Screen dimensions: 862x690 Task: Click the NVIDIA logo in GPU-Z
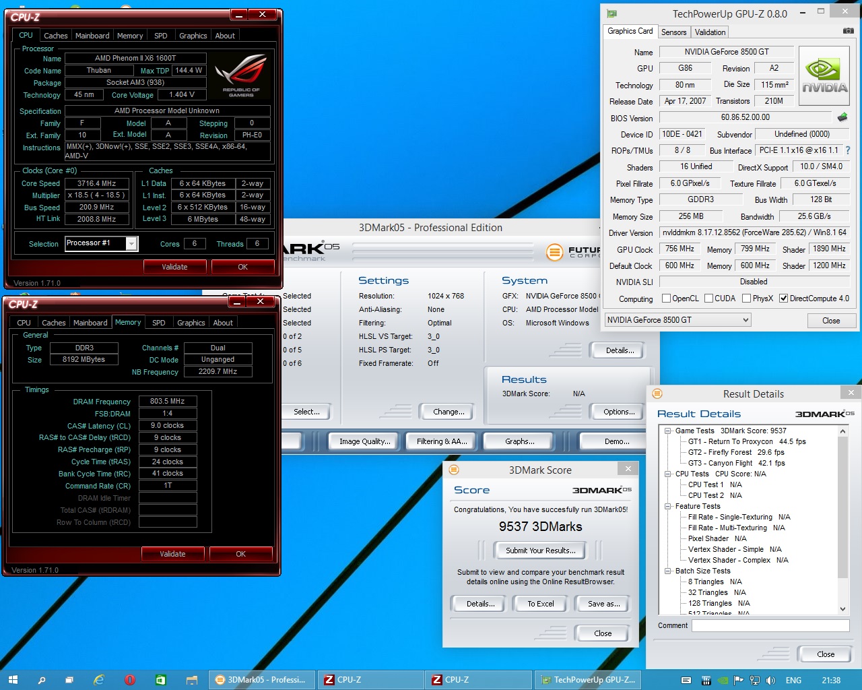824,75
